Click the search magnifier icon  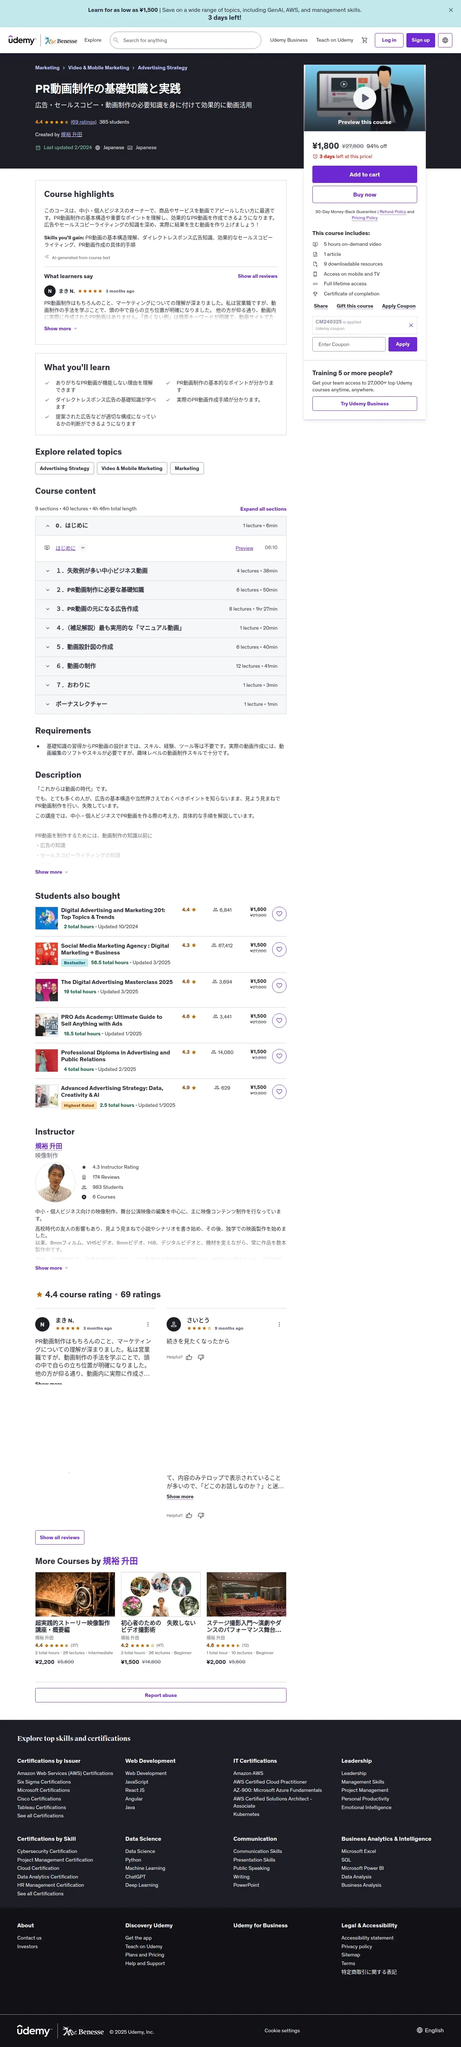(116, 40)
